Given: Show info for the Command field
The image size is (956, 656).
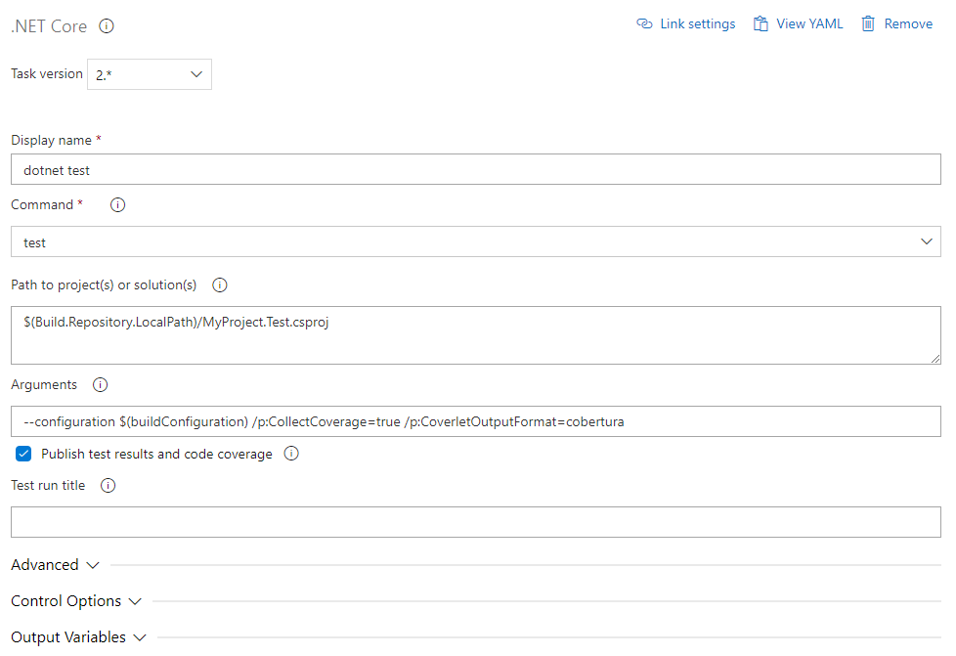Looking at the screenshot, I should pos(117,205).
